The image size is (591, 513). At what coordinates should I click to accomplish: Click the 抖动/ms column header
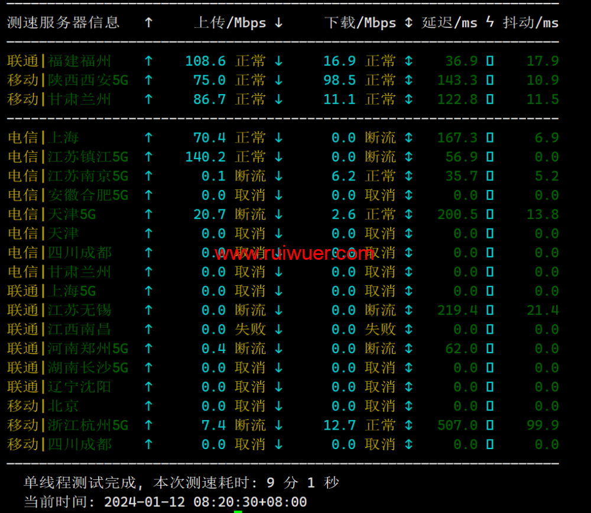531,22
